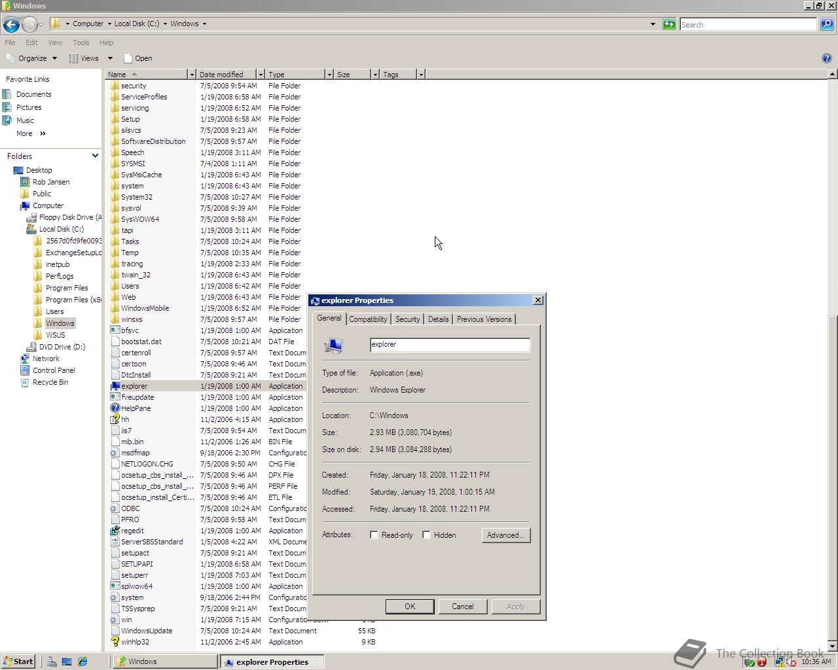Screen dimensions: 838x670
Task: Click the Advanced... attributes button
Action: [505, 535]
